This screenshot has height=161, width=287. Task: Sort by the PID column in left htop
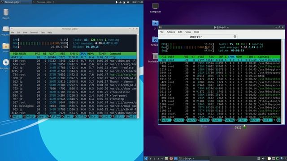point(15,54)
